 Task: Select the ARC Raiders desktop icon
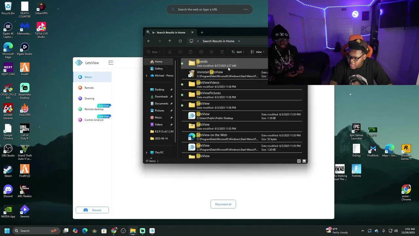tap(25, 191)
